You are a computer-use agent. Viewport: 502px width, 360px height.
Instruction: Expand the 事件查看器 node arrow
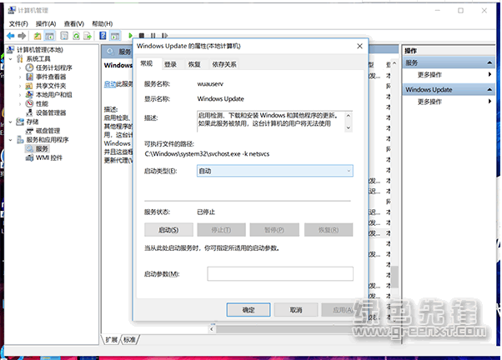(x=20, y=77)
